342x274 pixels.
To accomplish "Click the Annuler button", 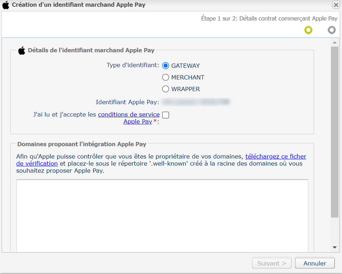I will pyautogui.click(x=315, y=263).
